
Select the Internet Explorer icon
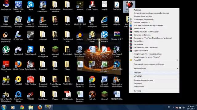point(105,20)
